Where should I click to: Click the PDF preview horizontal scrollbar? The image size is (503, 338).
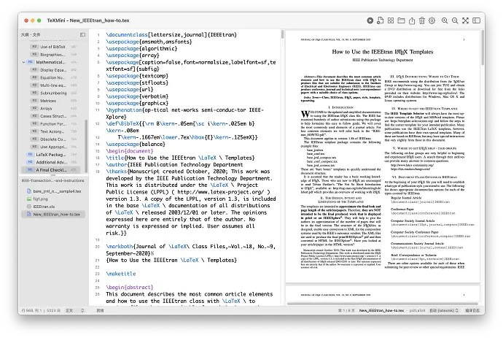coord(383,304)
